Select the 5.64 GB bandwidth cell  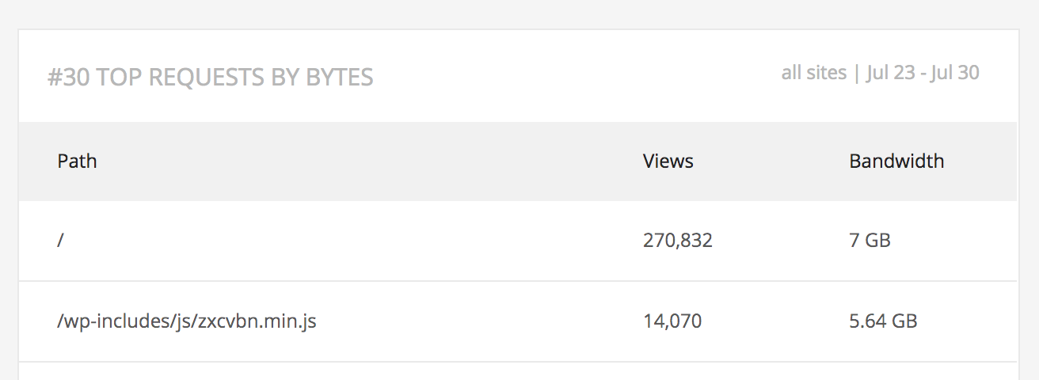coord(883,321)
